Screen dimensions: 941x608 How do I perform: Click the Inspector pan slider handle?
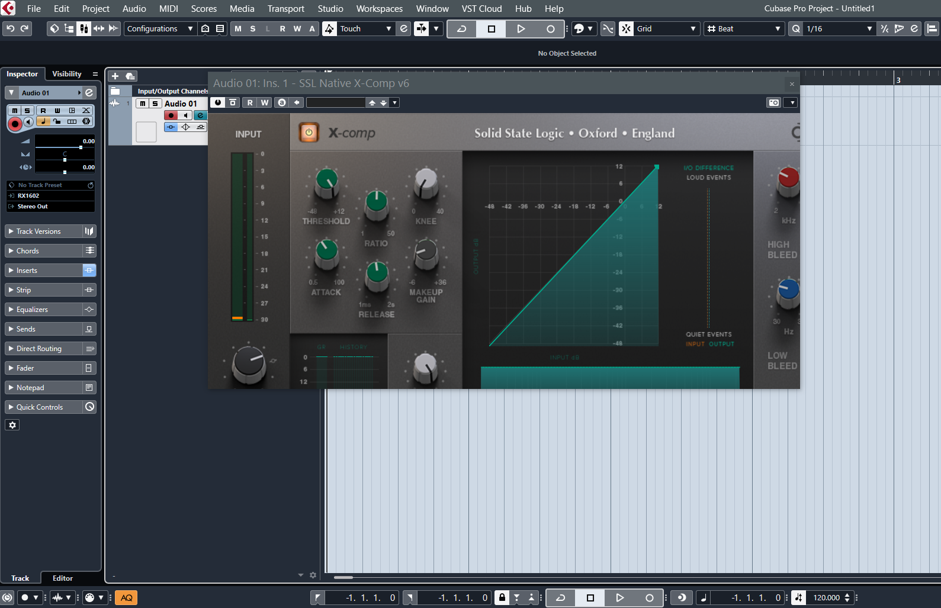tap(65, 160)
